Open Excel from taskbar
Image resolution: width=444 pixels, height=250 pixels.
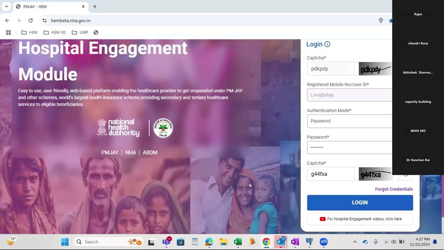(x=238, y=242)
